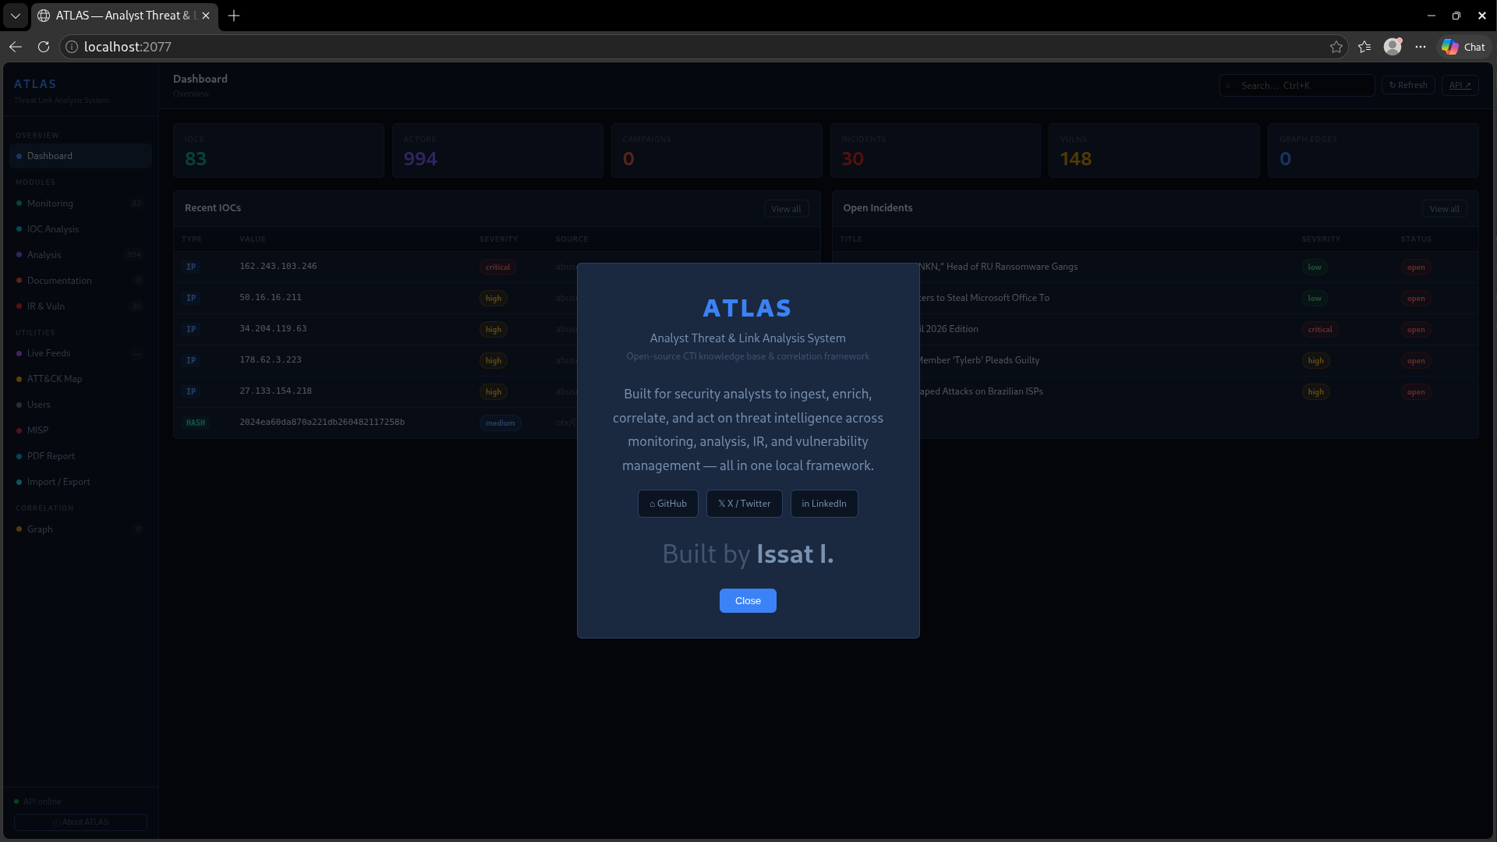Bookmark this page with star icon
Viewport: 1497px width, 842px height.
click(1336, 47)
